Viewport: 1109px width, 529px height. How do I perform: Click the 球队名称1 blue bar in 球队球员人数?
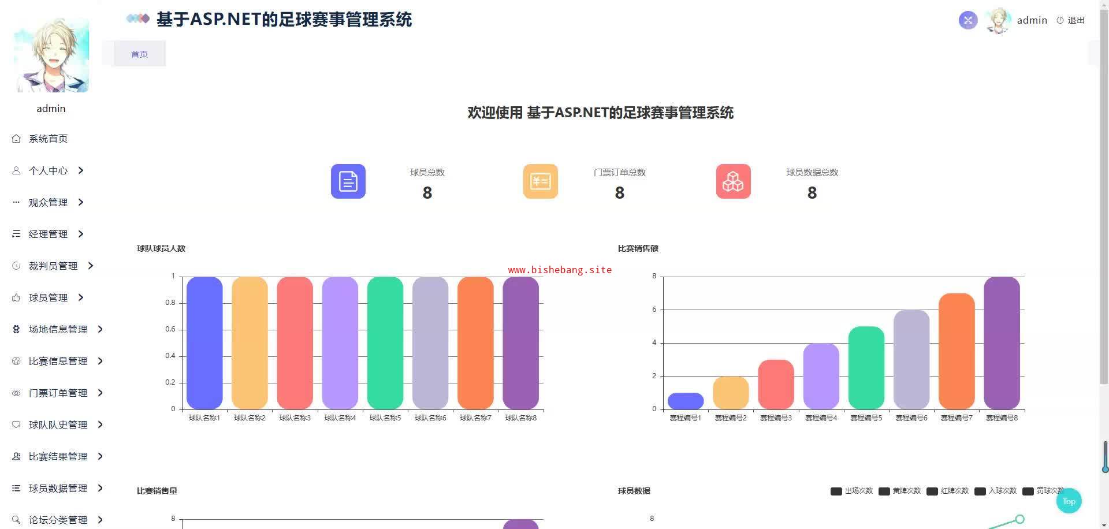pos(204,343)
